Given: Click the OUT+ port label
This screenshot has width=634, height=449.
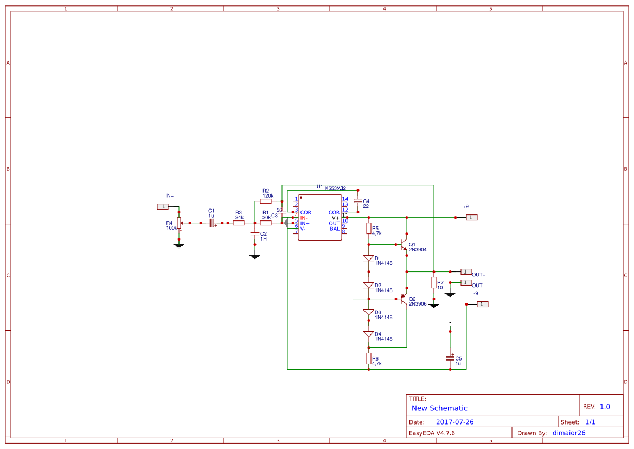Looking at the screenshot, I should tap(477, 275).
